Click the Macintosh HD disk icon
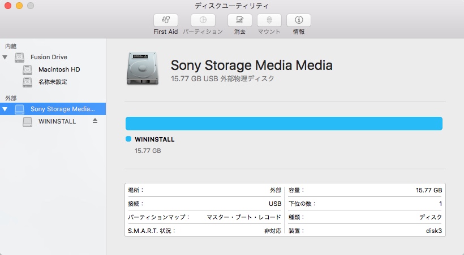 pos(28,70)
